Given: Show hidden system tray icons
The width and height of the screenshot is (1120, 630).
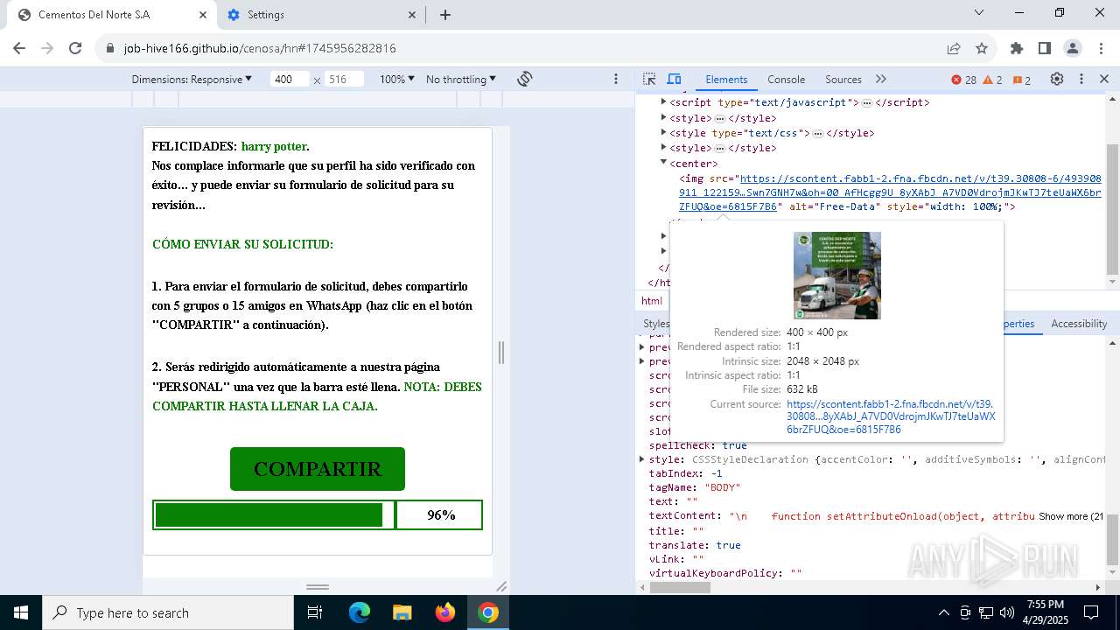Looking at the screenshot, I should coord(943,612).
